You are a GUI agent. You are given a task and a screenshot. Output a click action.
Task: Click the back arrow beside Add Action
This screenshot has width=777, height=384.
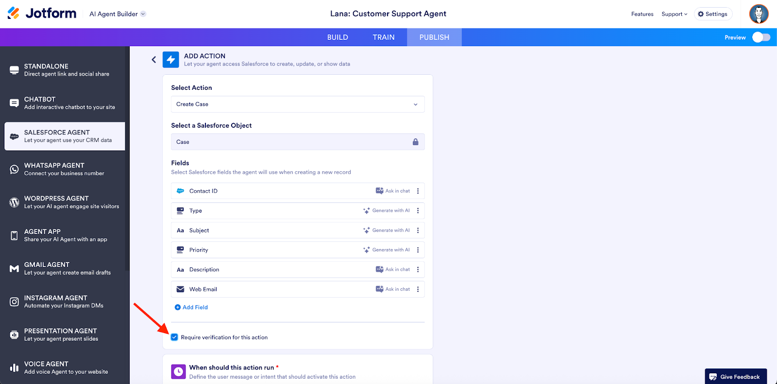pos(154,60)
